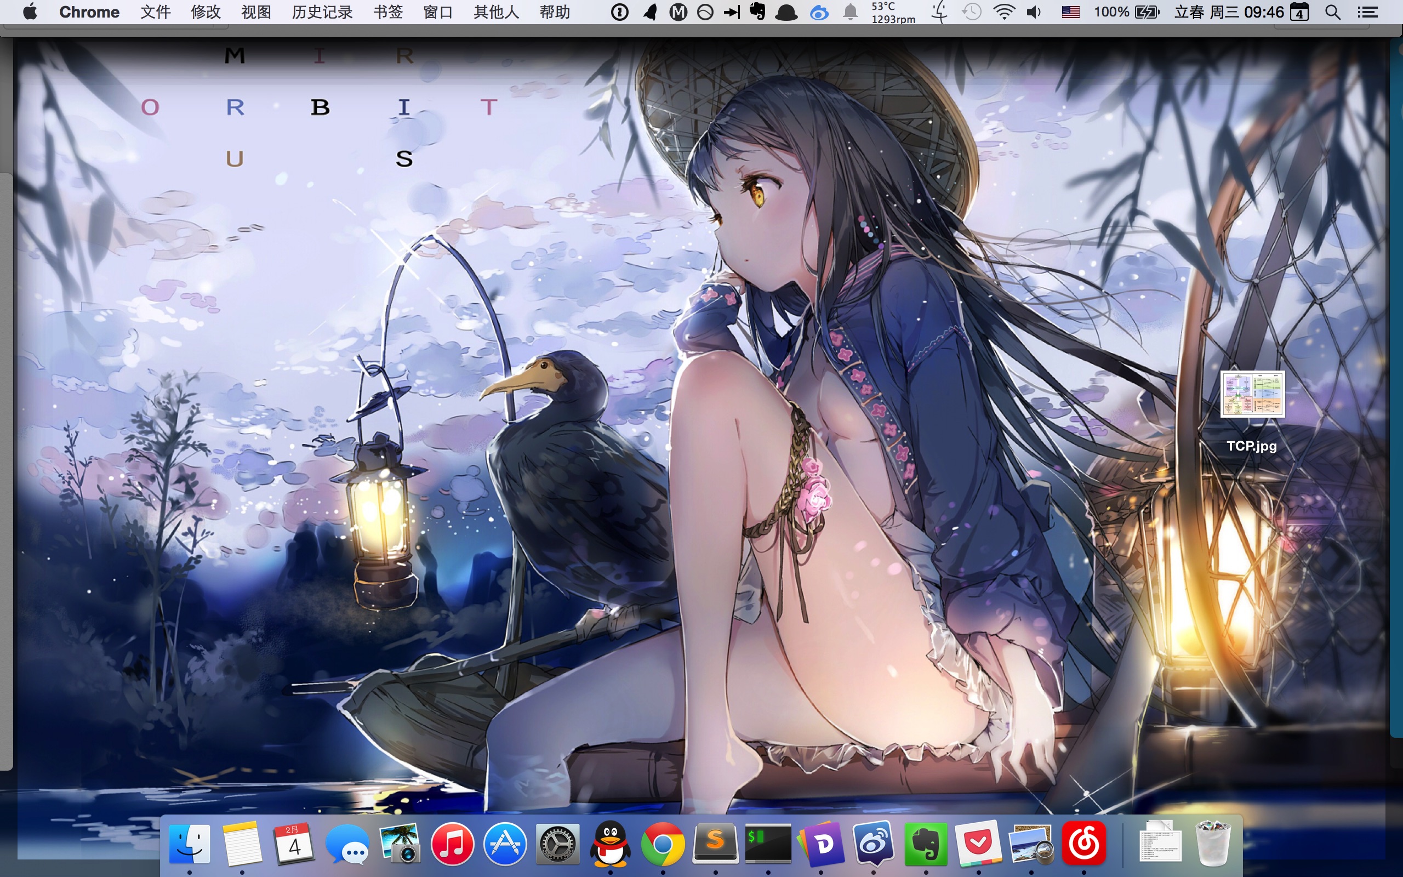Viewport: 1403px width, 877px height.
Task: Toggle the Wi-Fi status menu
Action: pos(1003,12)
